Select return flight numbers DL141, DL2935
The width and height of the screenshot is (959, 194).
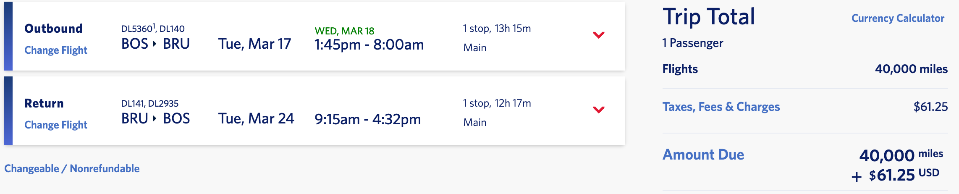click(x=150, y=104)
